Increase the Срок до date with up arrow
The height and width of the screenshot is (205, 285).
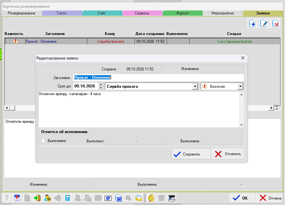101,85
